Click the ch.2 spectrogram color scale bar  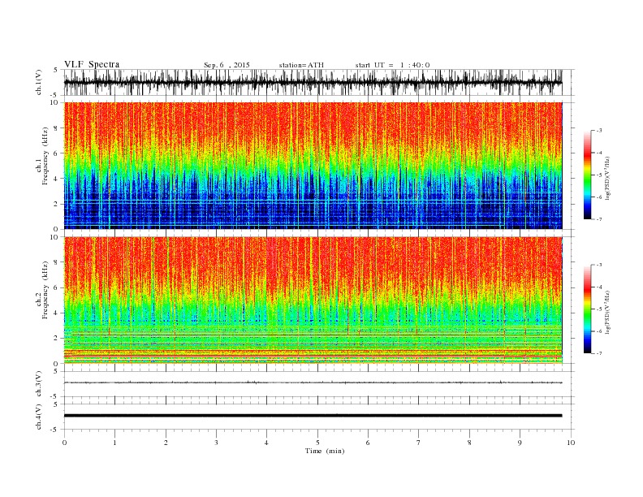(x=587, y=309)
